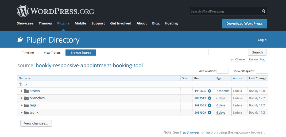Click the search magnifier icon in header
Screen dimensions: 286x137
(264, 11)
